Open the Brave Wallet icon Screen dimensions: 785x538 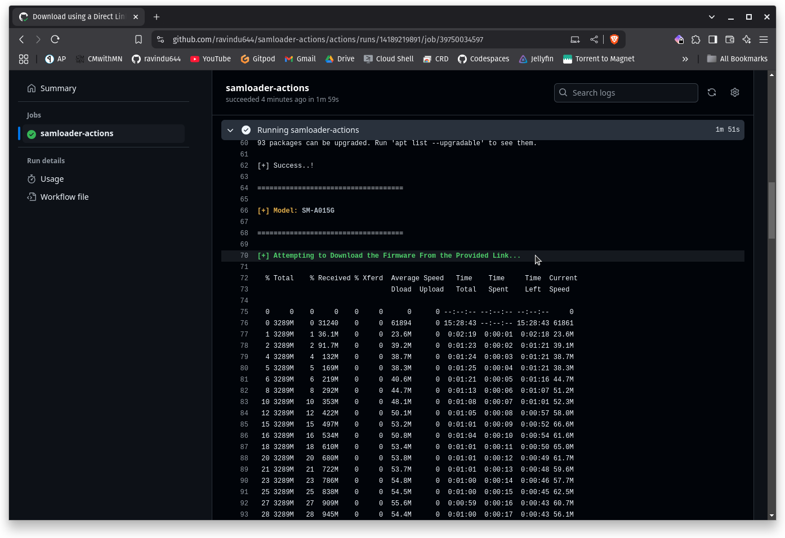730,39
